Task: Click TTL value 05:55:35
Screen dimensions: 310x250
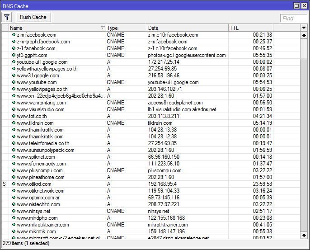Action: pos(263,55)
